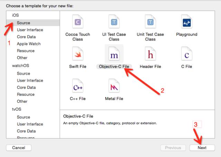Open User Interface under watchOS
Screen dimensions: 221x157
pyautogui.click(x=30, y=81)
